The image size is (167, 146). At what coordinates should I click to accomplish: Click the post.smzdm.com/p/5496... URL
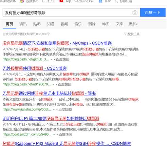pyautogui.click(x=27, y=135)
